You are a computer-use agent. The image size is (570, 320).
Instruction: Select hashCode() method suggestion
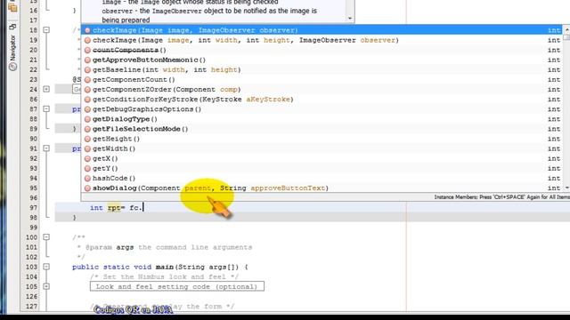click(322, 178)
